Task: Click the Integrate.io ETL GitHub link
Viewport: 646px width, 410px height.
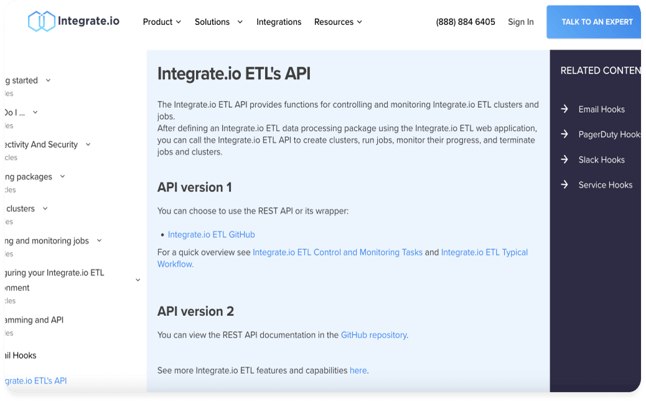Action: (x=212, y=234)
